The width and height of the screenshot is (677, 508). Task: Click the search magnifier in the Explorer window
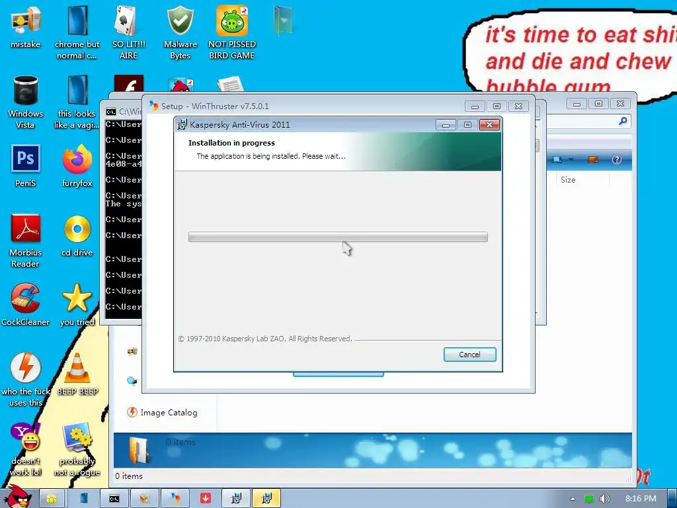point(623,121)
